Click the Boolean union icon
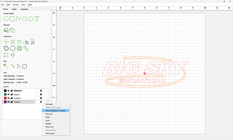 [x=6, y=30]
